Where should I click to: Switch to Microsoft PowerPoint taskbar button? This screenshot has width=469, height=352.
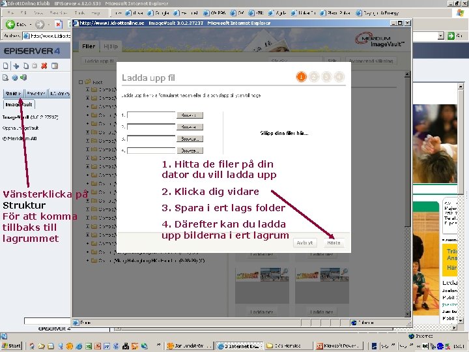click(339, 346)
